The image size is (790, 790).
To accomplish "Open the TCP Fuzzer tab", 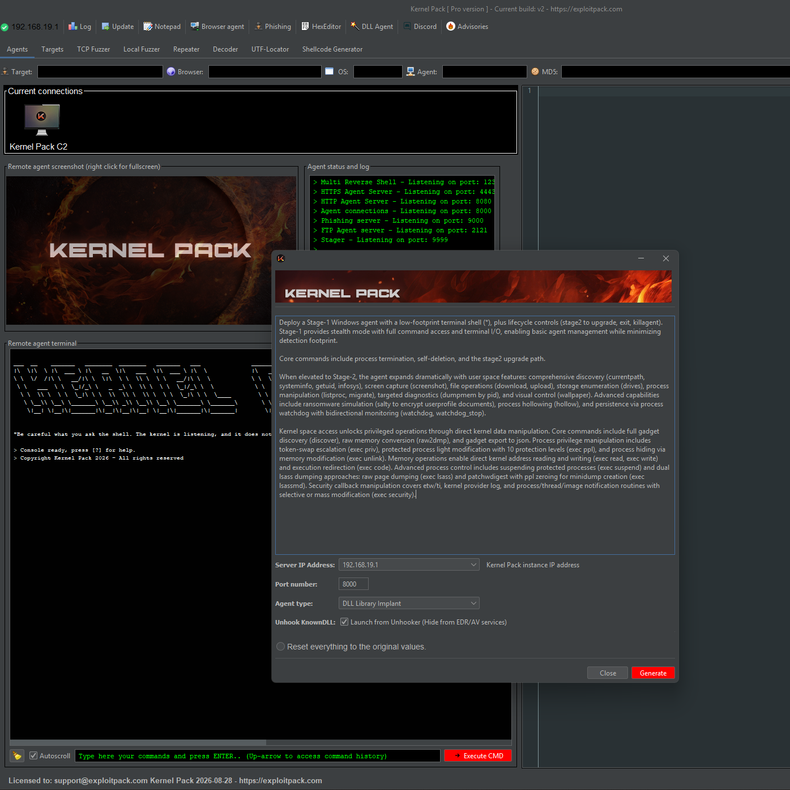I will (x=93, y=49).
